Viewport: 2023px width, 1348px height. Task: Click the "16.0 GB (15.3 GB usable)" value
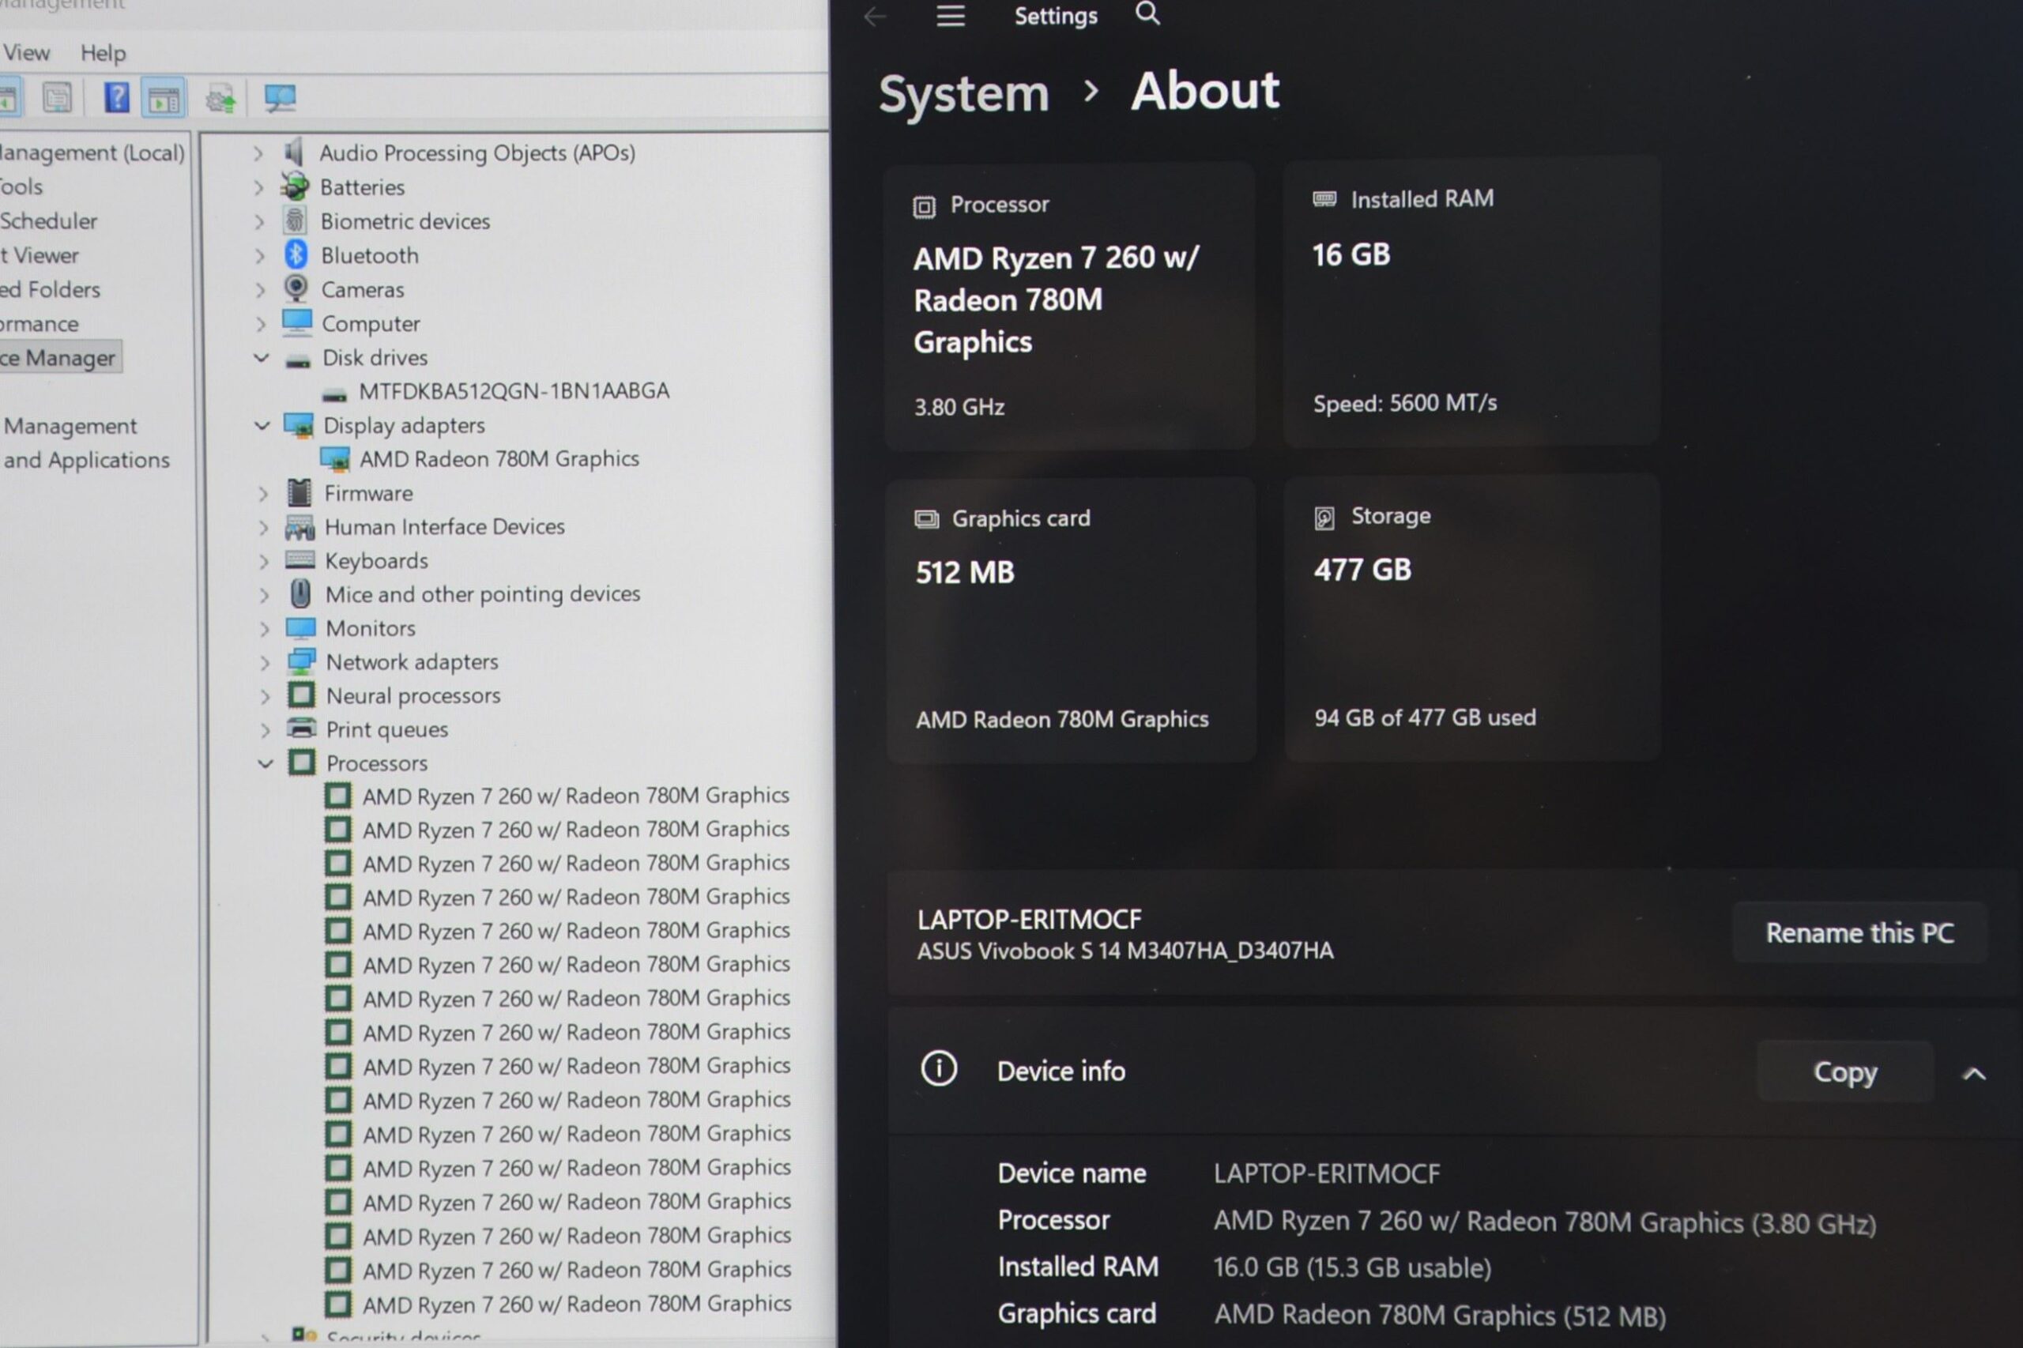click(1352, 1267)
